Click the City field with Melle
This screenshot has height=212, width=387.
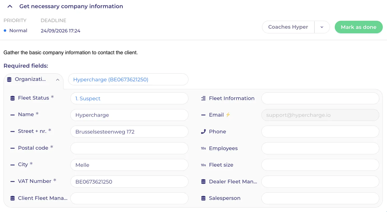point(129,165)
